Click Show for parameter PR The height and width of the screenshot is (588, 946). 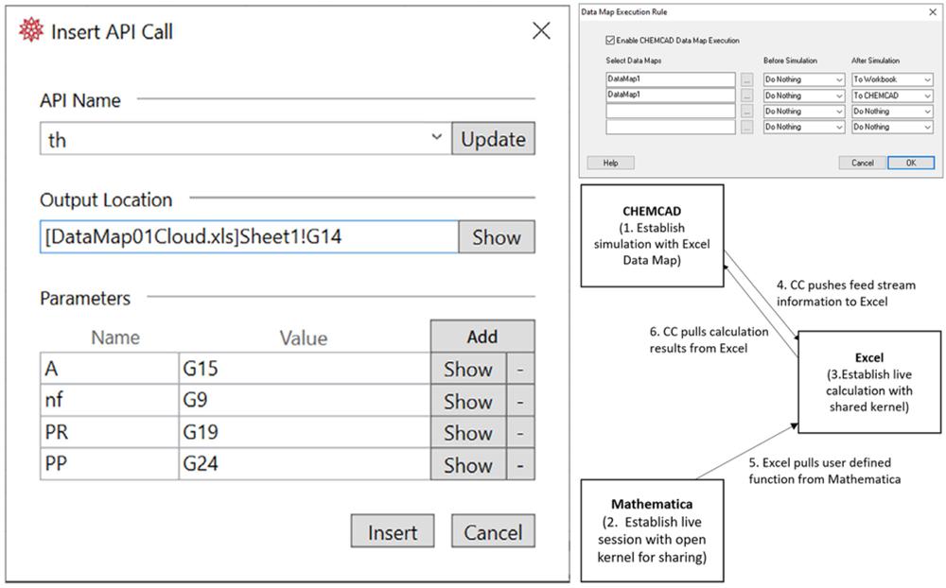(x=468, y=432)
